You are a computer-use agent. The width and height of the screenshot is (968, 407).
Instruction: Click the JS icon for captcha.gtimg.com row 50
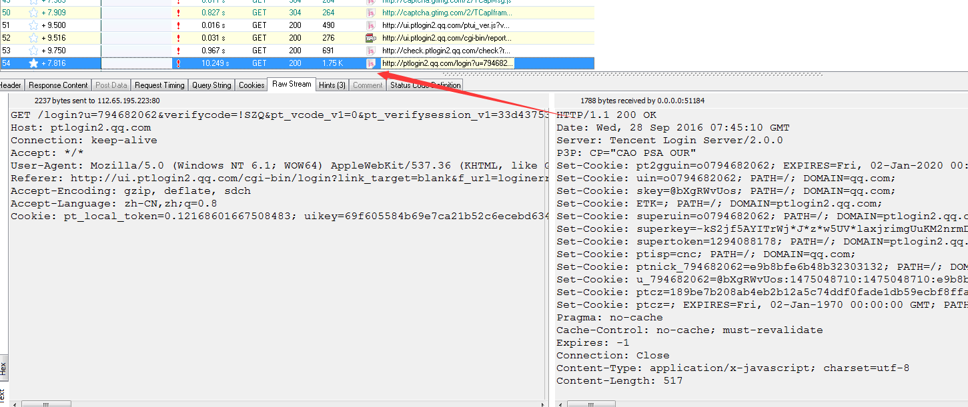tap(371, 12)
